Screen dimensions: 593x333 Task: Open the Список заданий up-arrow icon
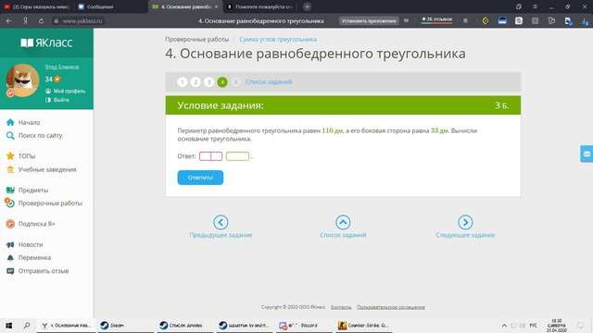click(x=343, y=222)
